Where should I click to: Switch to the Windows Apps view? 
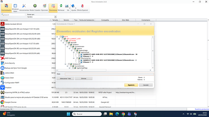[x=15, y=8]
